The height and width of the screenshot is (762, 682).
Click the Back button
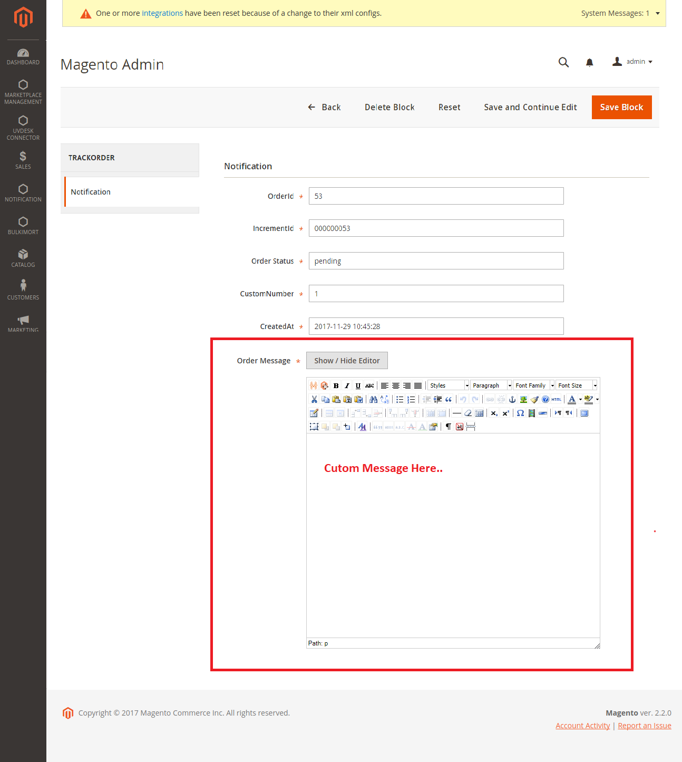[x=324, y=107]
